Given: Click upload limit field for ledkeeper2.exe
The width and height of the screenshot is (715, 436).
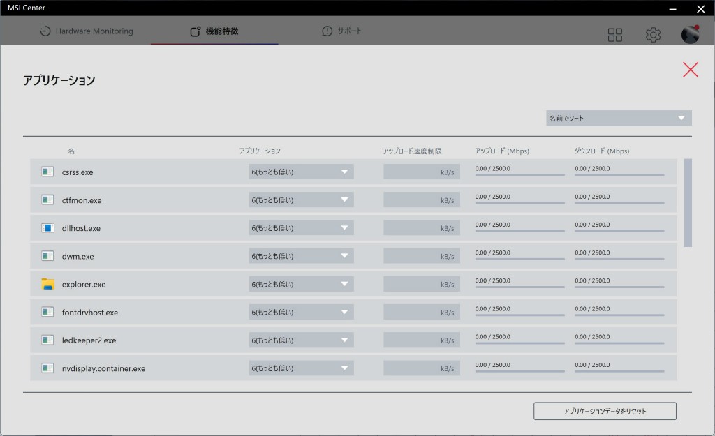Looking at the screenshot, I should [421, 340].
